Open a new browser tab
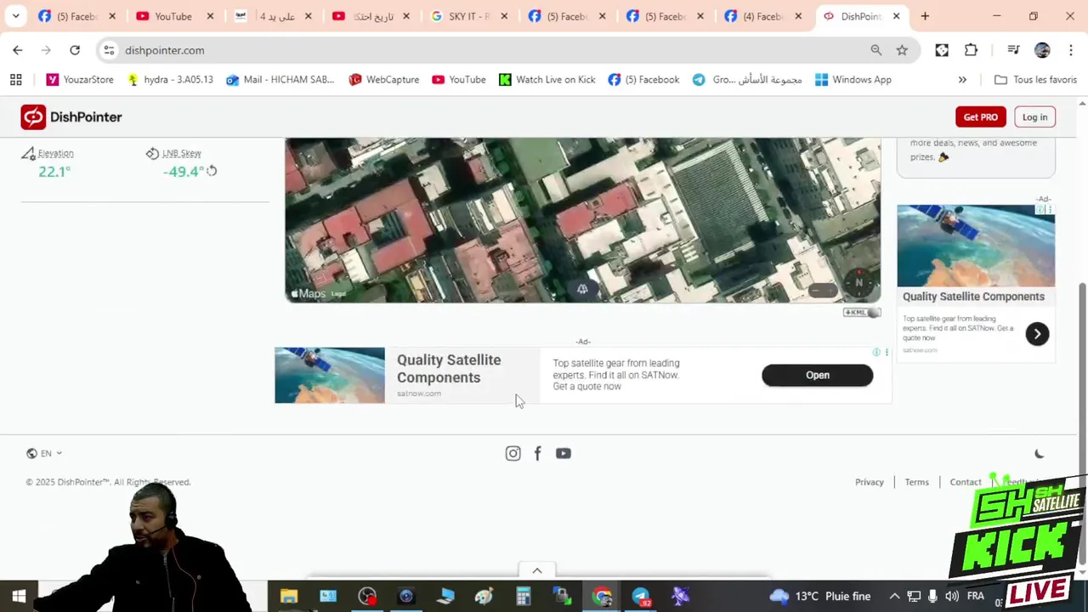 925,16
